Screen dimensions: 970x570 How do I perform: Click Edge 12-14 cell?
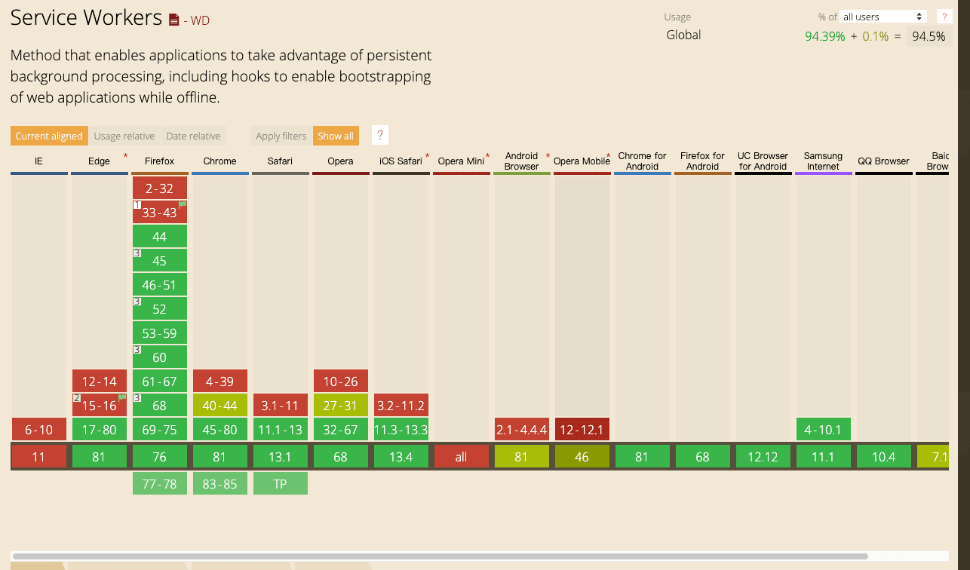100,382
